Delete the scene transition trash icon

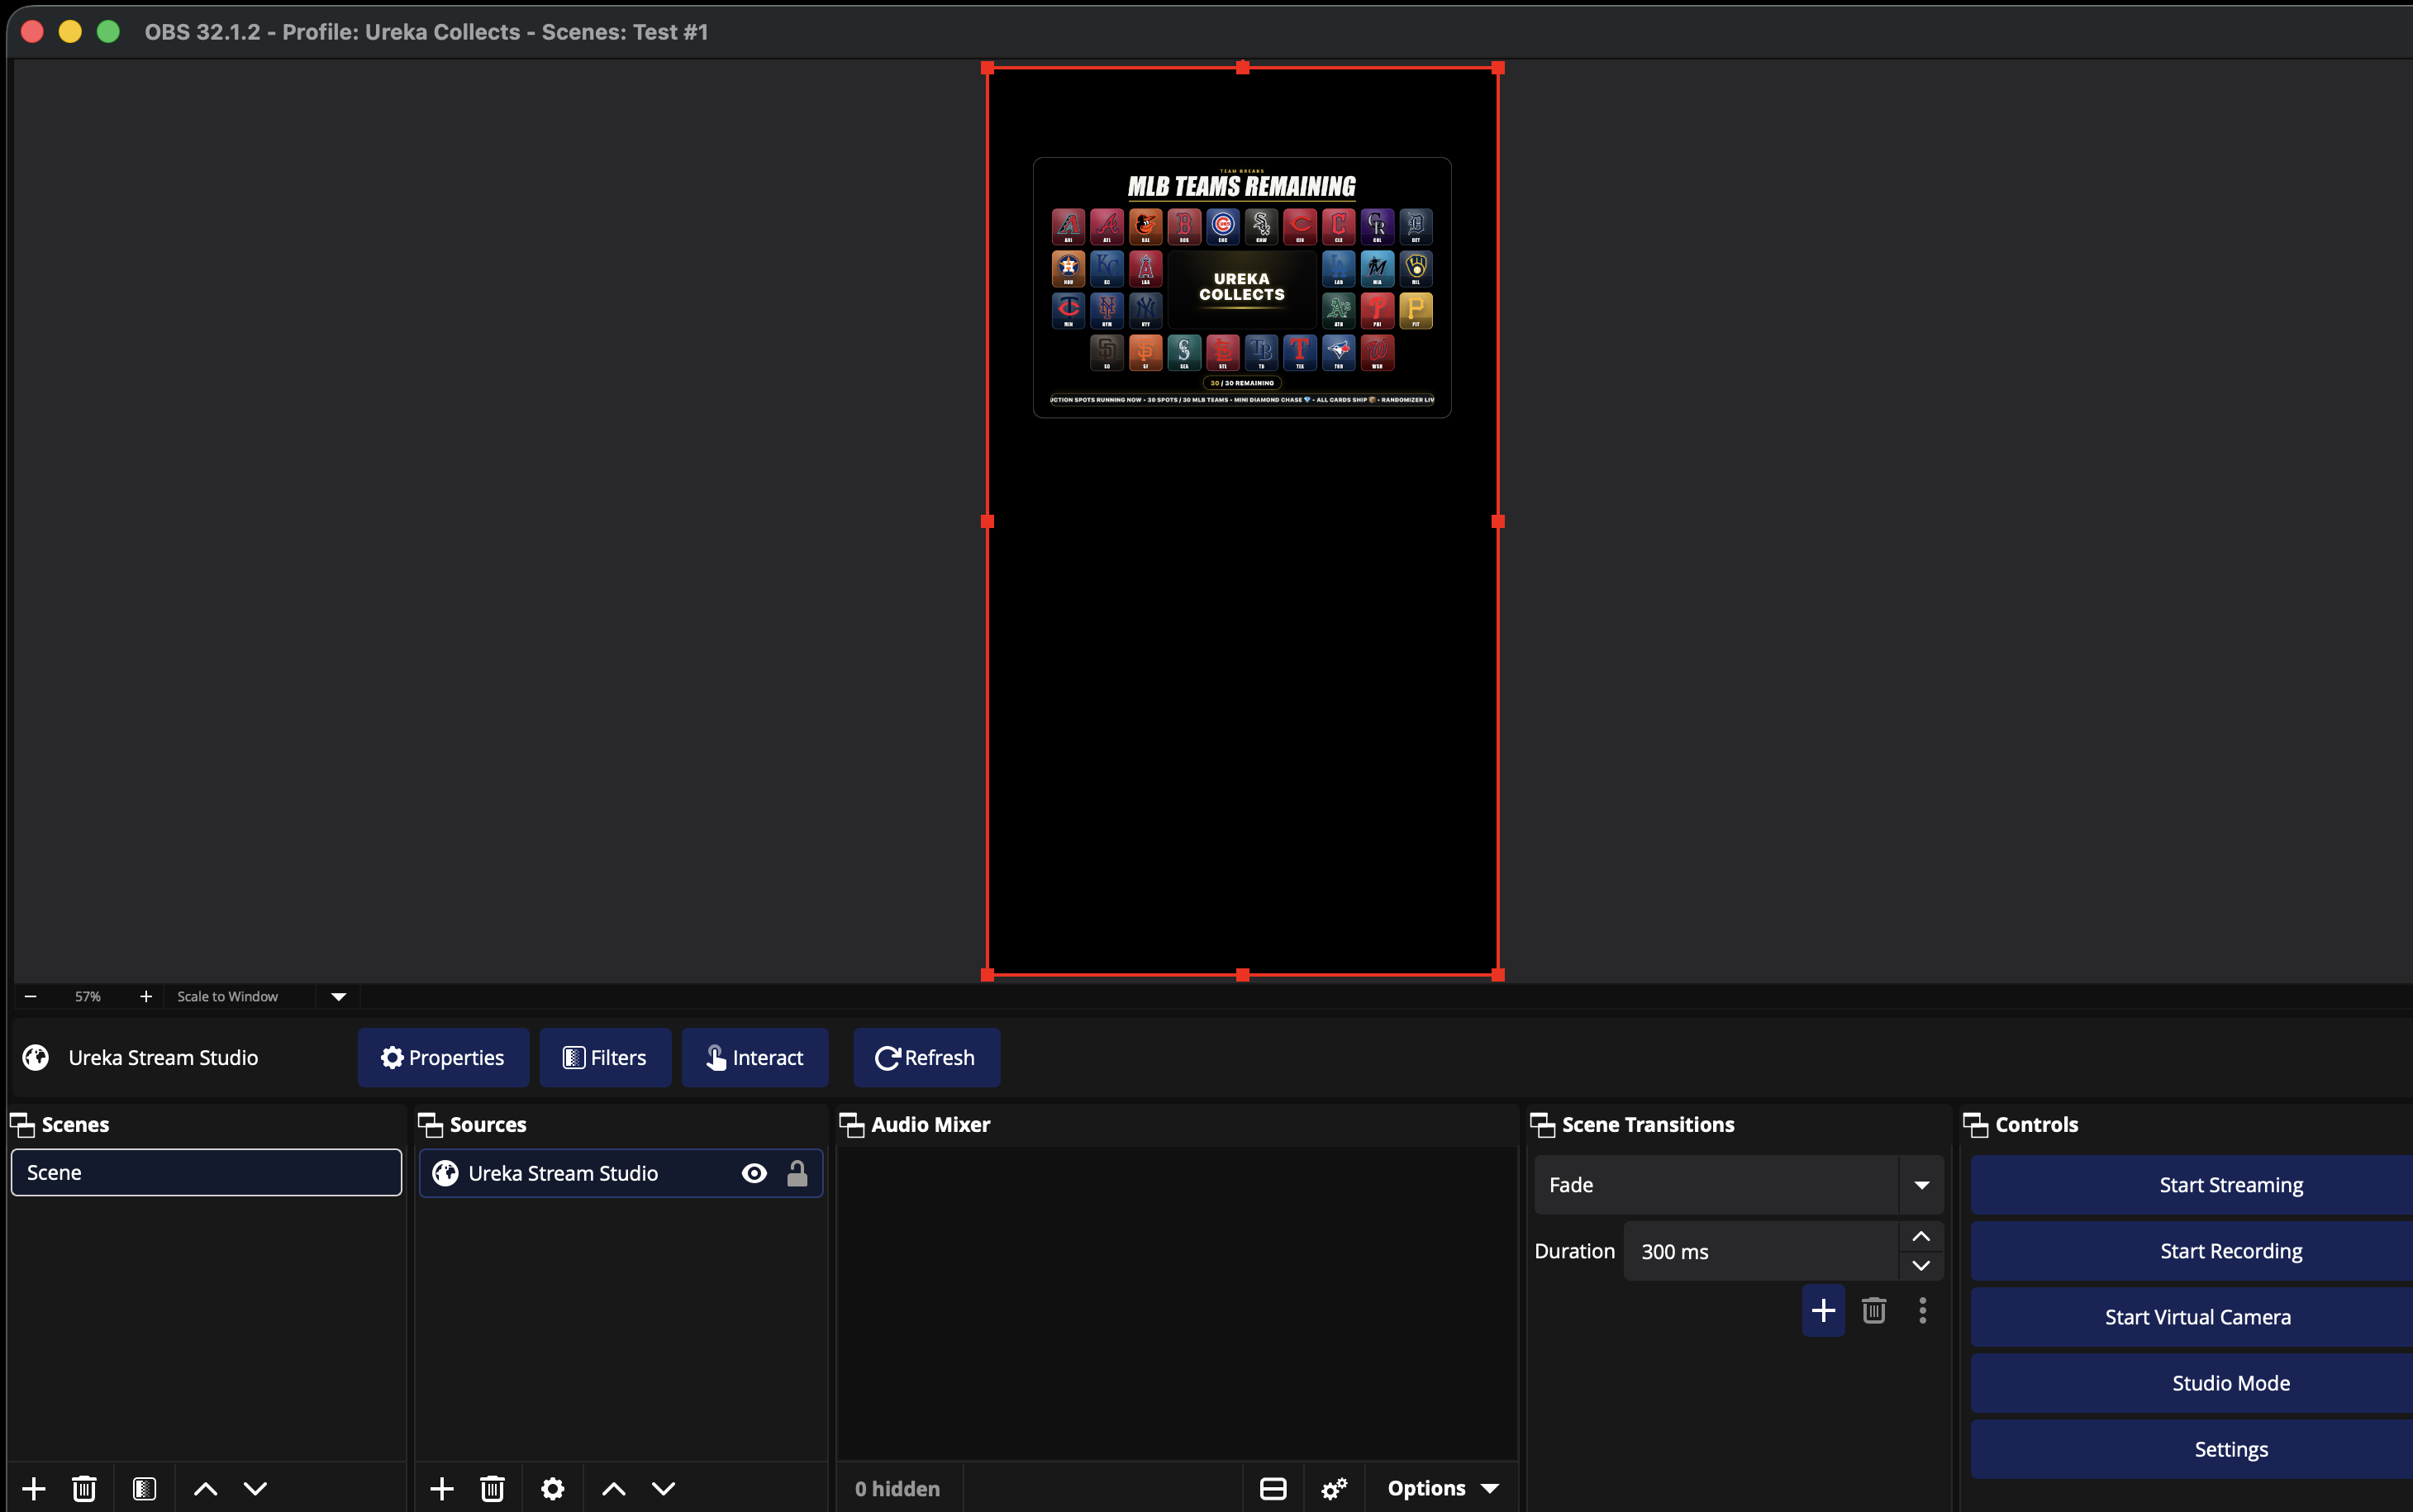point(1874,1310)
